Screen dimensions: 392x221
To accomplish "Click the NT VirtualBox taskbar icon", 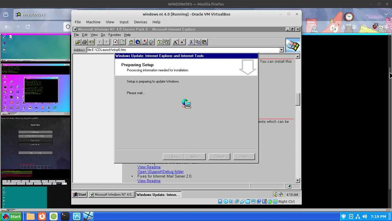I will 88,216.
